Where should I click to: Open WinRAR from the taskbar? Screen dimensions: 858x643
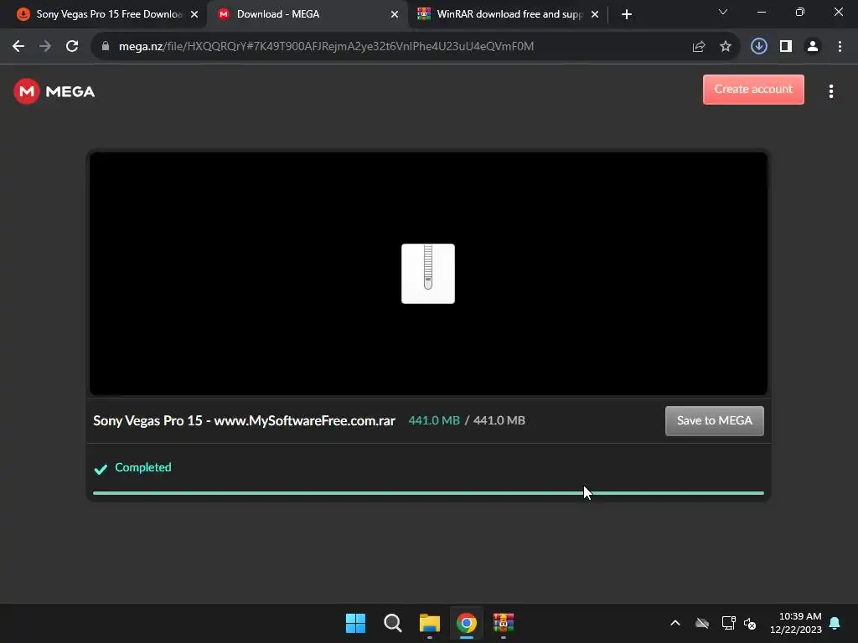click(x=504, y=623)
